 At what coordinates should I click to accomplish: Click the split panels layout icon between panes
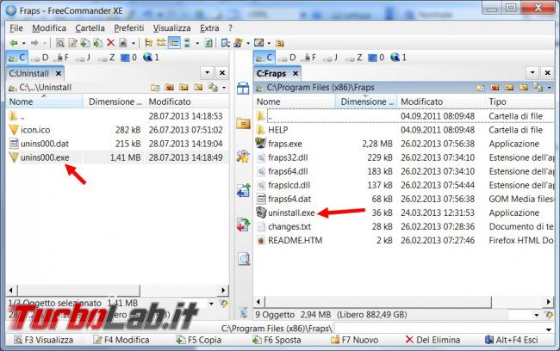[243, 88]
